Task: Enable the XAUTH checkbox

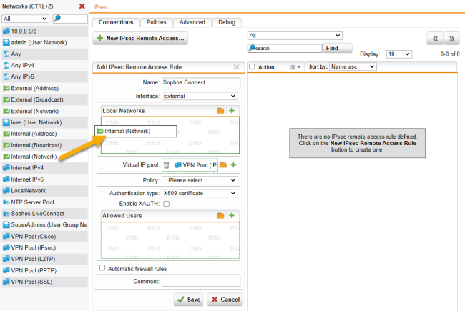Action: (x=166, y=204)
